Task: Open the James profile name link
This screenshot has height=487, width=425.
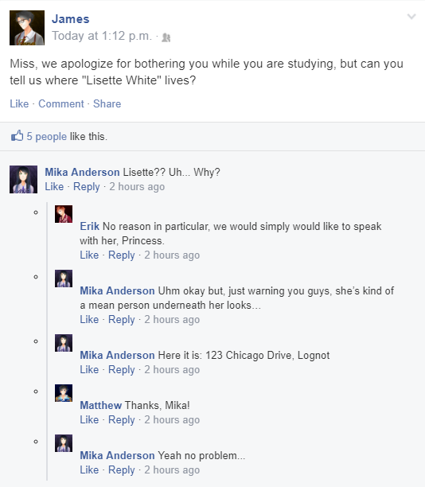Action: tap(71, 19)
